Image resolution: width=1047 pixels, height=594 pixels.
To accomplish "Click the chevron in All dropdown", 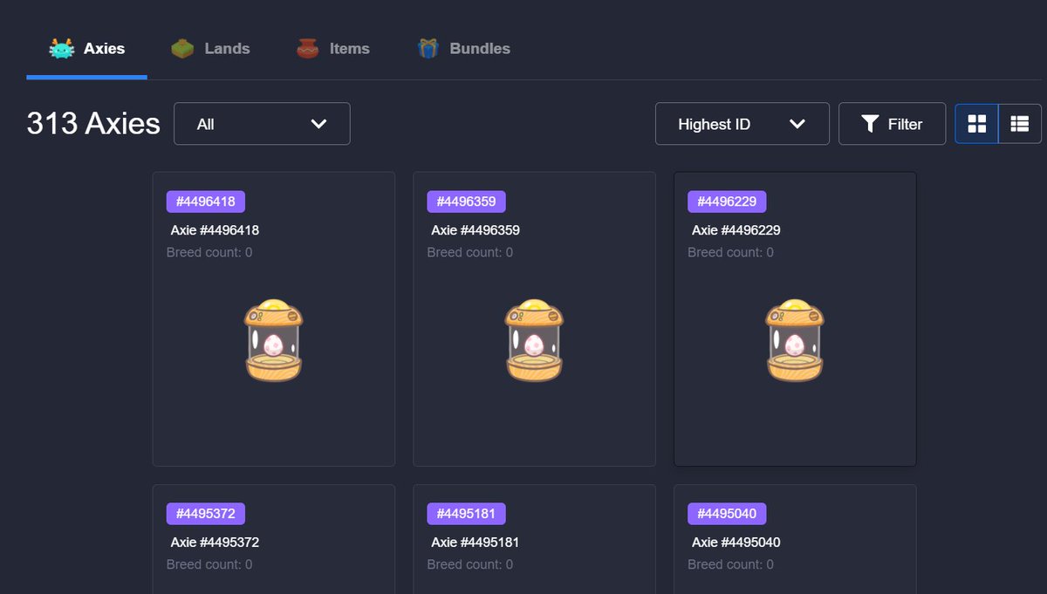I will click(318, 124).
